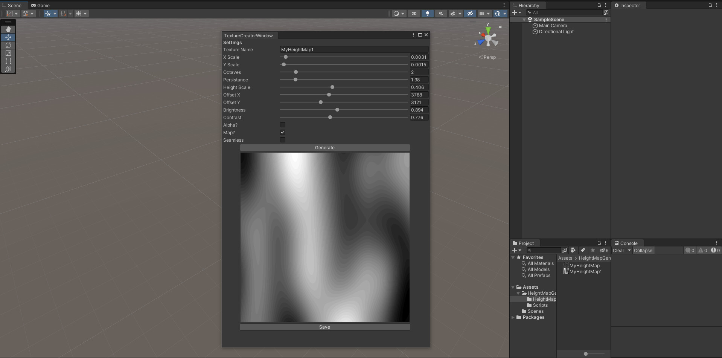The image size is (722, 358).
Task: Enable the Alpha? checkbox
Action: pyautogui.click(x=283, y=125)
